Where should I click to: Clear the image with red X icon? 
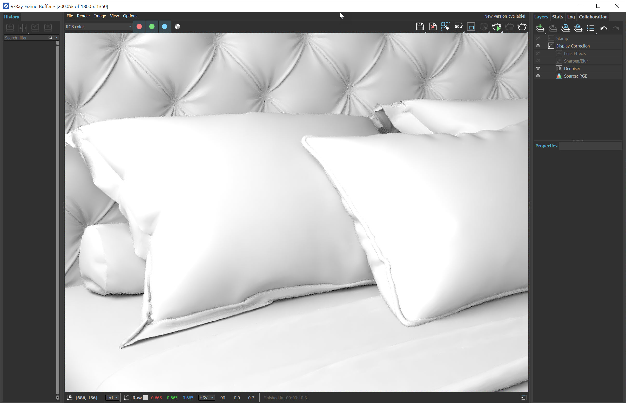[x=433, y=27]
